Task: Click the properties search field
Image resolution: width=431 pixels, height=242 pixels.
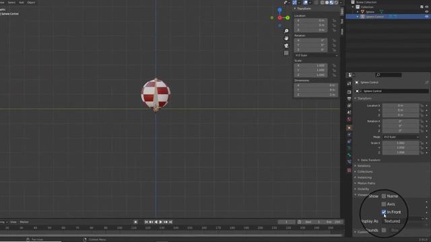Action: (x=389, y=75)
